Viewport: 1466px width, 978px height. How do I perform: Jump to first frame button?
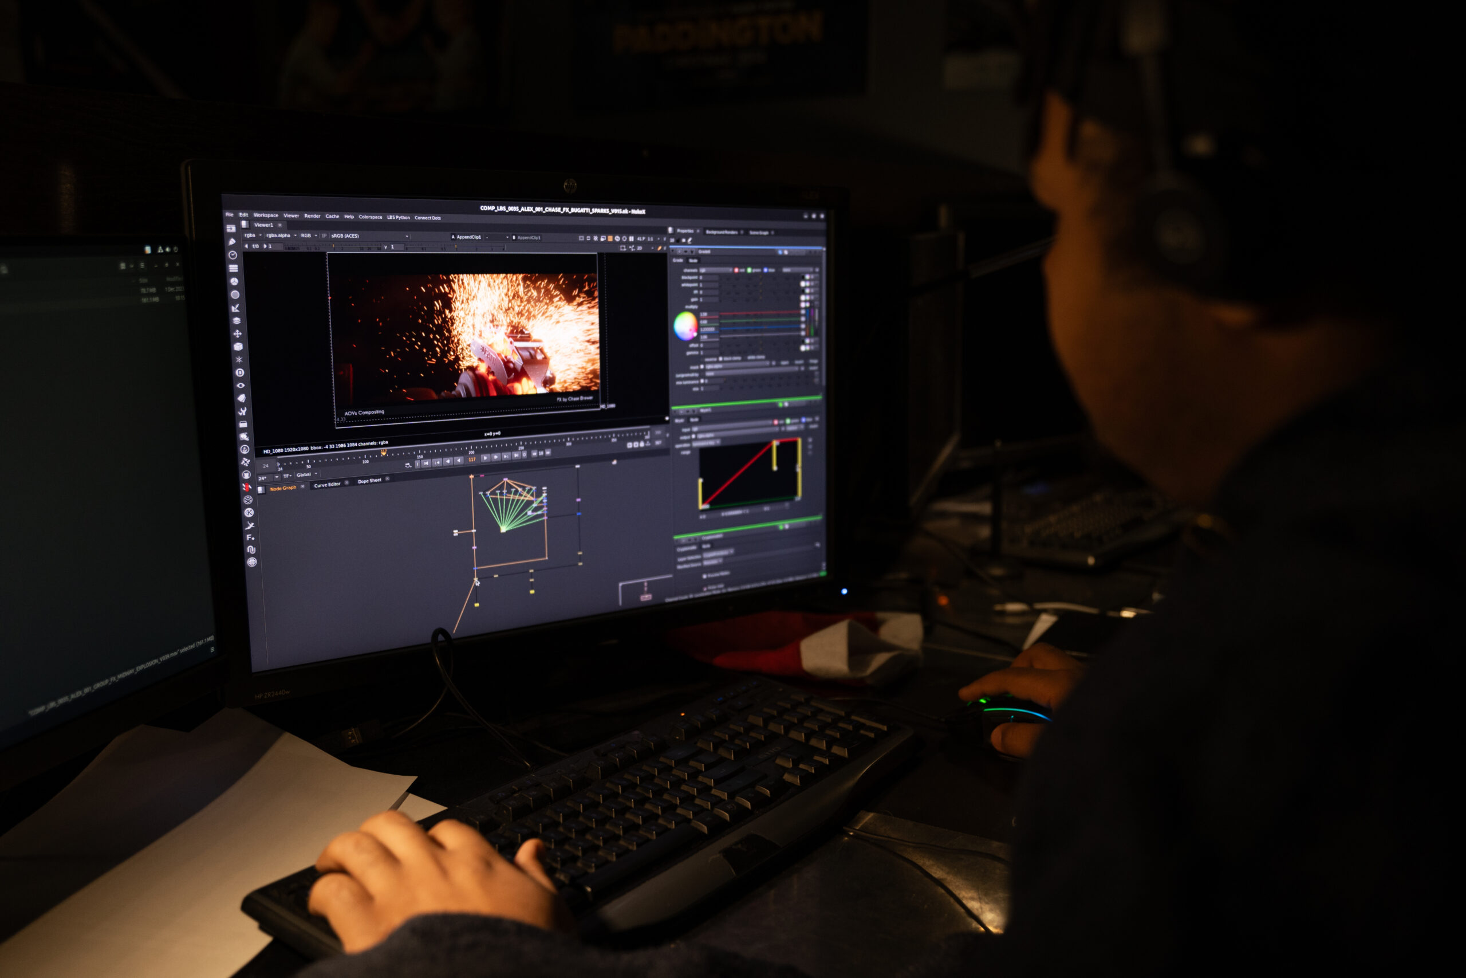pyautogui.click(x=426, y=463)
